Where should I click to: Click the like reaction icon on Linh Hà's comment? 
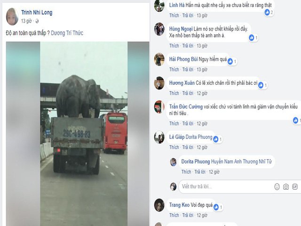coord(267,12)
